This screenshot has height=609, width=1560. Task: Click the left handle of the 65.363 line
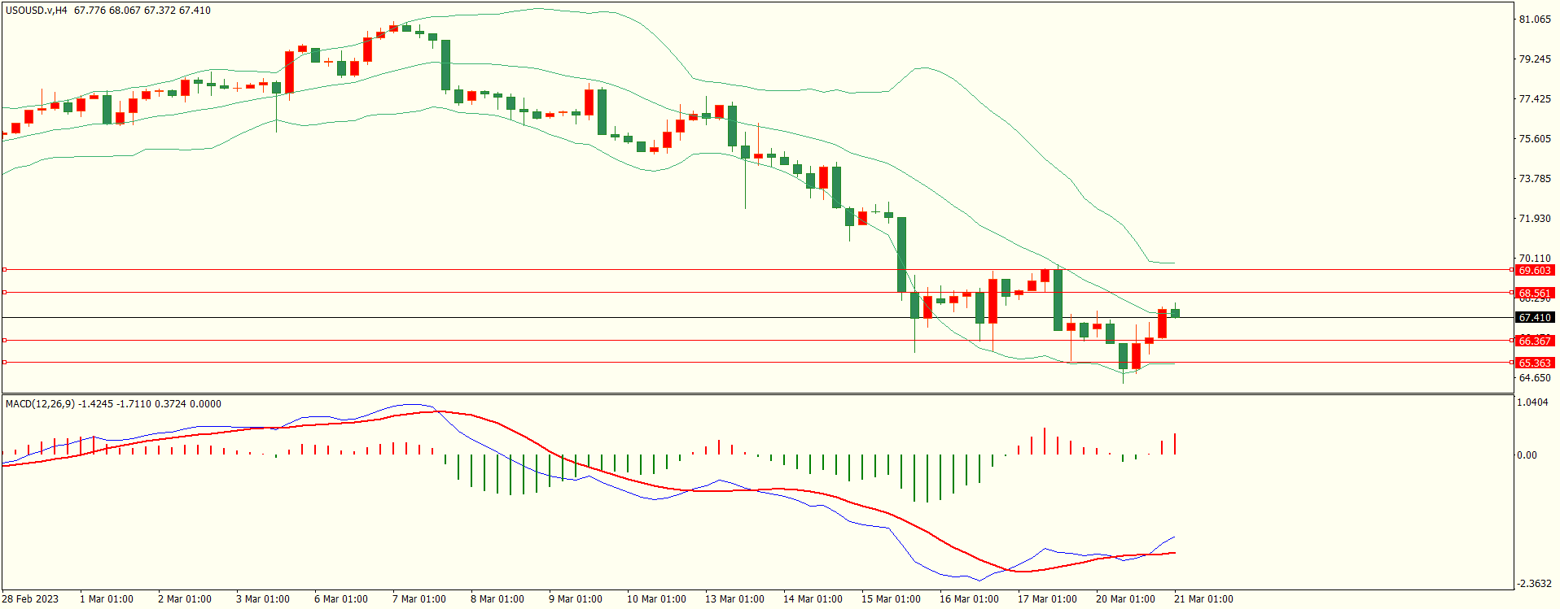coord(5,362)
